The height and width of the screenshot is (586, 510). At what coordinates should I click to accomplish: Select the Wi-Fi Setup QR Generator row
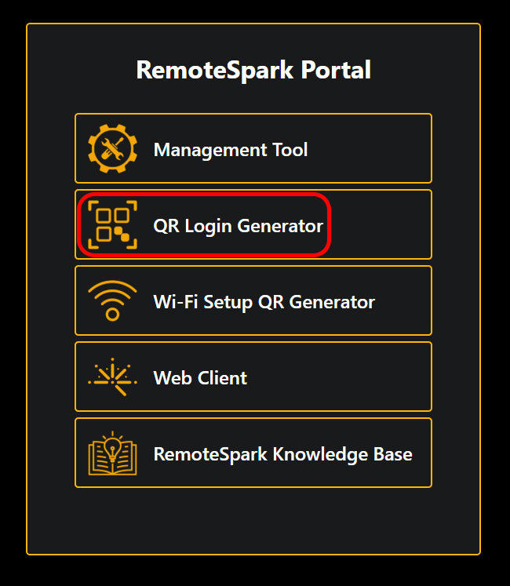tap(253, 301)
